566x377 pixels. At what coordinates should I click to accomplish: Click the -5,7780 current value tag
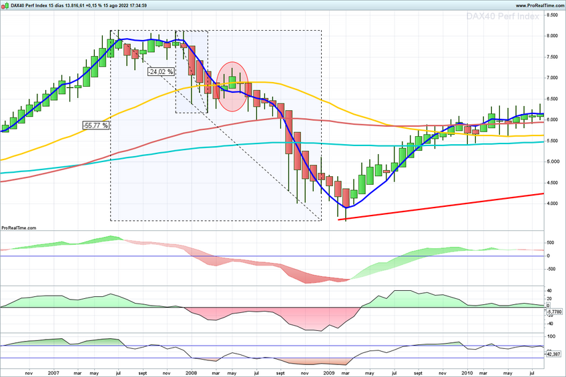pos(554,312)
